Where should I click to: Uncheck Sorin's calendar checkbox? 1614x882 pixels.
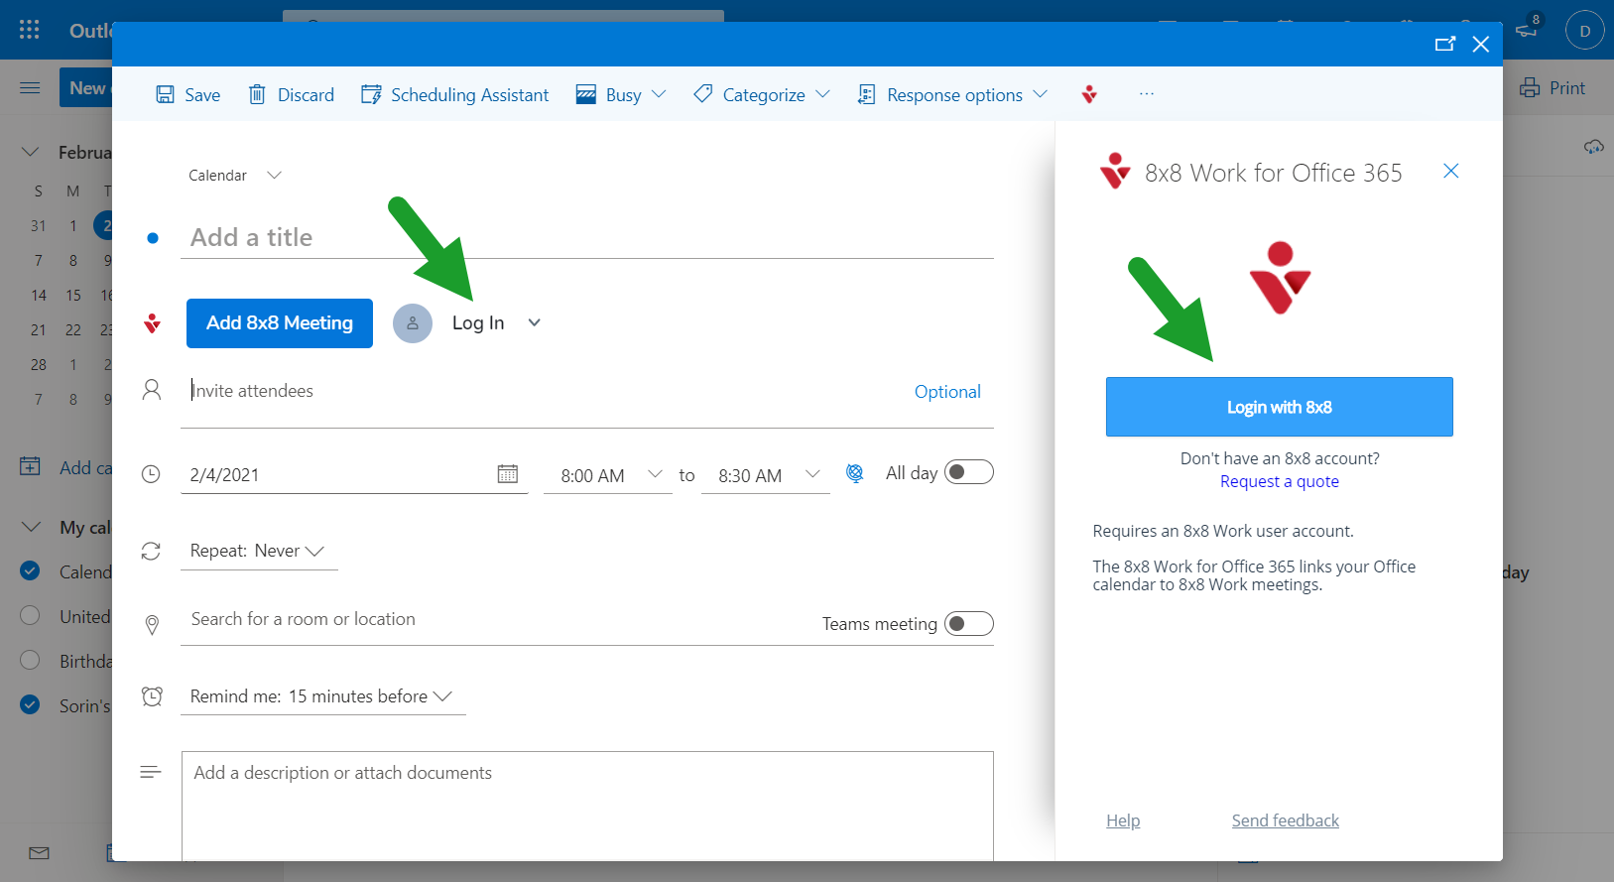pos(30,704)
